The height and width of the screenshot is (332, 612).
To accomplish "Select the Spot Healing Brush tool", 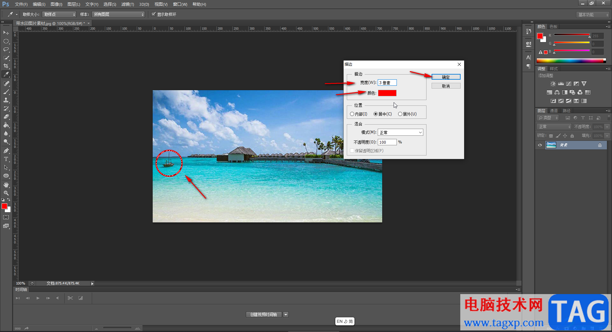I will [6, 83].
